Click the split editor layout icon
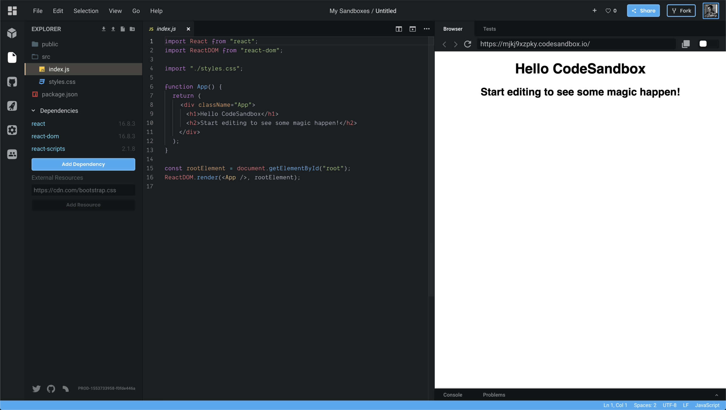This screenshot has height=410, width=726. point(399,29)
